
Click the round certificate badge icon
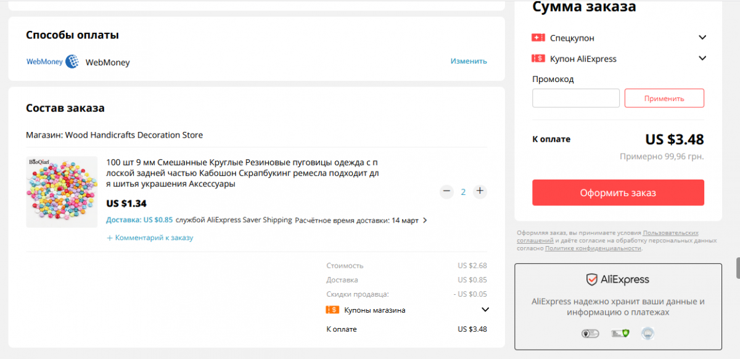tap(647, 334)
